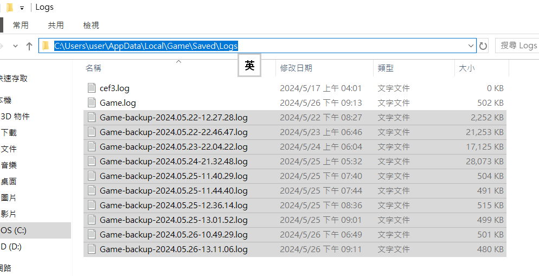Click icon of Game-backup-2024.05.26-13.11.06.log
Viewport: 539px width, 276px height.
pyautogui.click(x=92, y=249)
